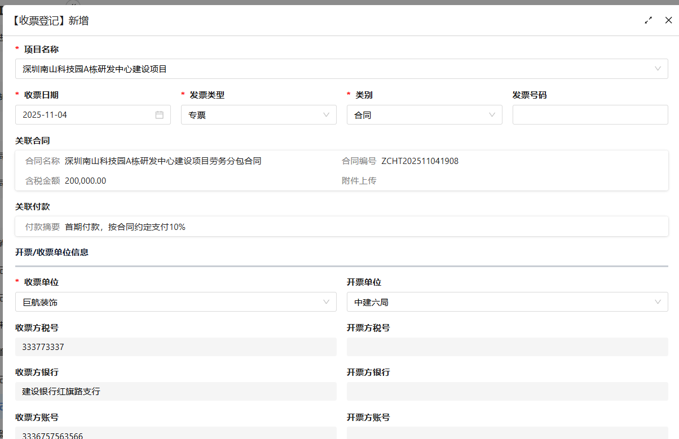
Task: Click the empty 开票方税号 field
Action: click(x=507, y=347)
